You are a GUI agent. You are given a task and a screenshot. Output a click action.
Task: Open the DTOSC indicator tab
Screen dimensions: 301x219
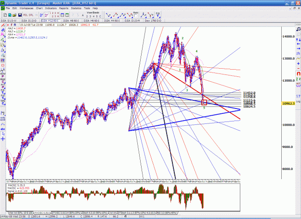coord(66,213)
